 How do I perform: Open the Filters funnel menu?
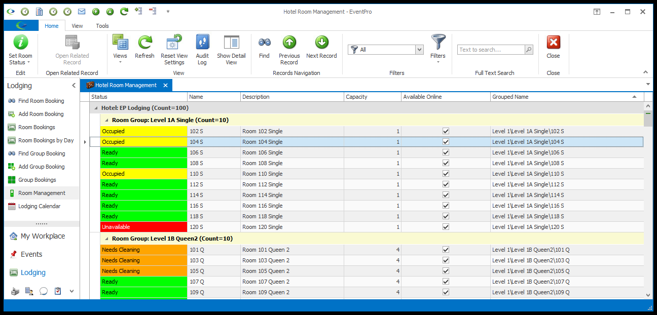coord(438,50)
